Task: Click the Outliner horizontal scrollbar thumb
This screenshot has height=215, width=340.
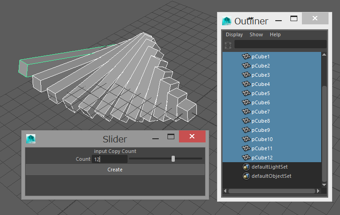Action: tap(272, 191)
